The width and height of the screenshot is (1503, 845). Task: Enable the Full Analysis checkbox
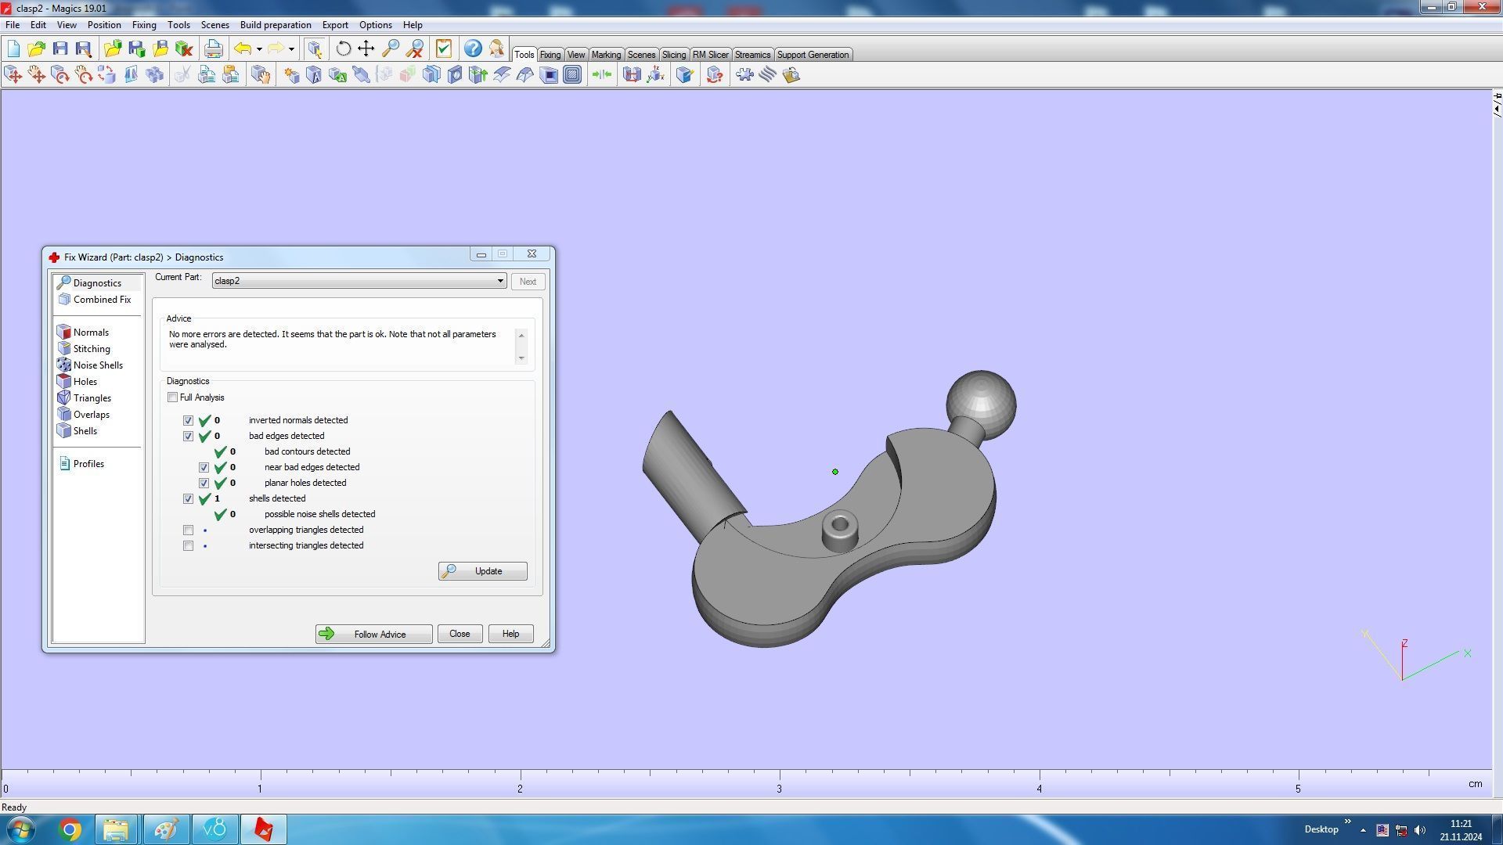pos(173,397)
